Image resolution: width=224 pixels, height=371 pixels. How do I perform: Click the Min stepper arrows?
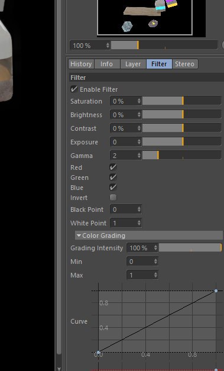coord(155,262)
